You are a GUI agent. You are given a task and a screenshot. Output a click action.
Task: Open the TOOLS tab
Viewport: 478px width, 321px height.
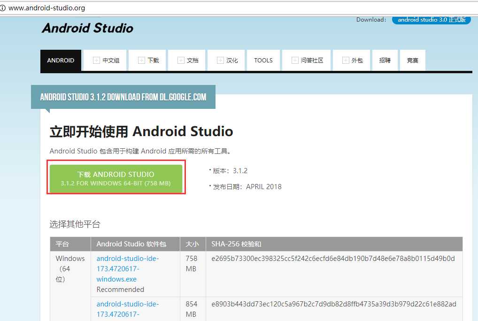tap(263, 60)
